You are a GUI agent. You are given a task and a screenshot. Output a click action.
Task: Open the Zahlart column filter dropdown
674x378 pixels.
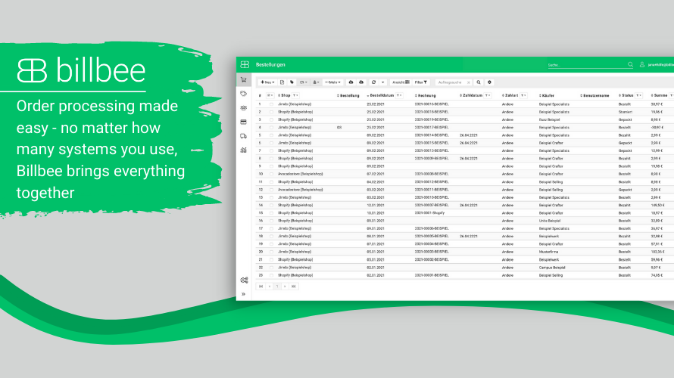click(x=523, y=95)
